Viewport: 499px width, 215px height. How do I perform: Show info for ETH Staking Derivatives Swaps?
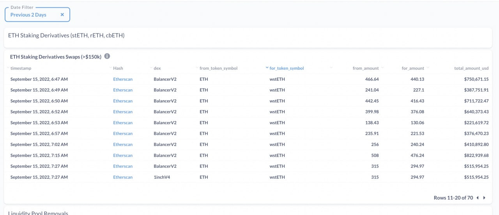click(107, 56)
